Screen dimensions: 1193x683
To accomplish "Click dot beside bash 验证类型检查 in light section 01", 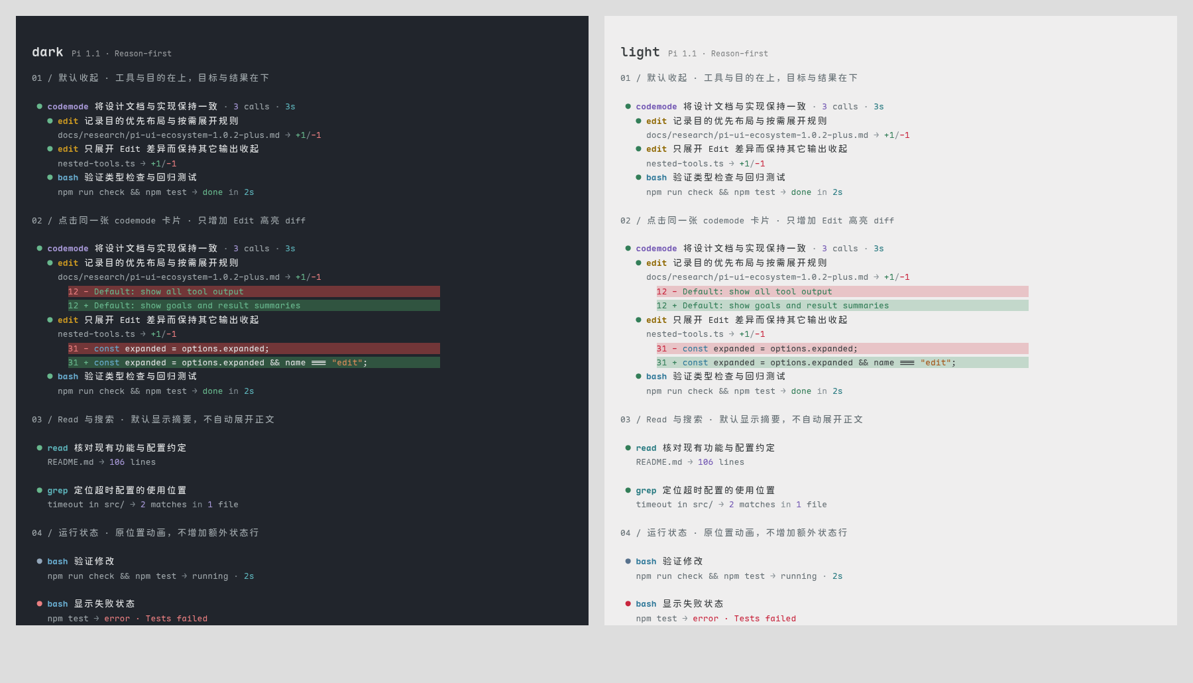I will 639,177.
